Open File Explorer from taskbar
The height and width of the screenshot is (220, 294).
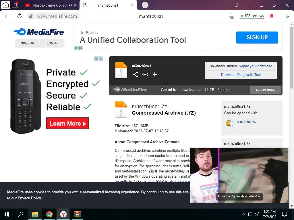pyautogui.click(x=35, y=214)
